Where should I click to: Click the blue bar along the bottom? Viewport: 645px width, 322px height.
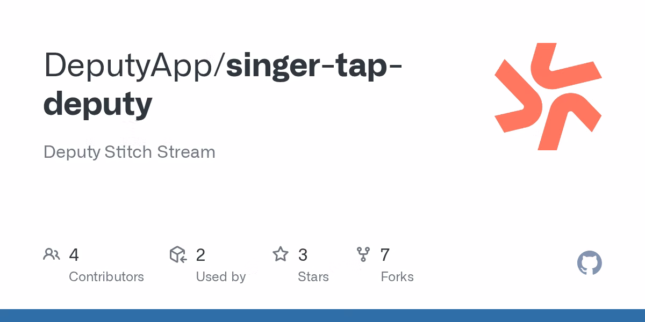[x=322, y=316]
